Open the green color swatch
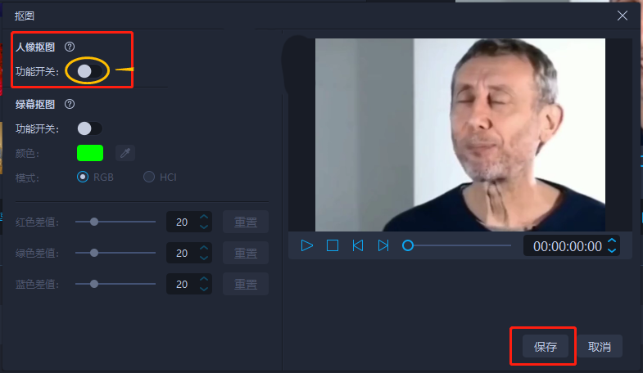Image resolution: width=643 pixels, height=373 pixels. point(90,153)
